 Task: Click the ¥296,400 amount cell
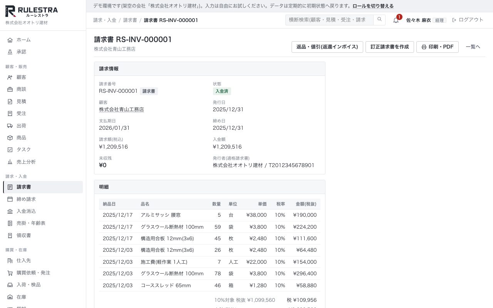point(305,274)
